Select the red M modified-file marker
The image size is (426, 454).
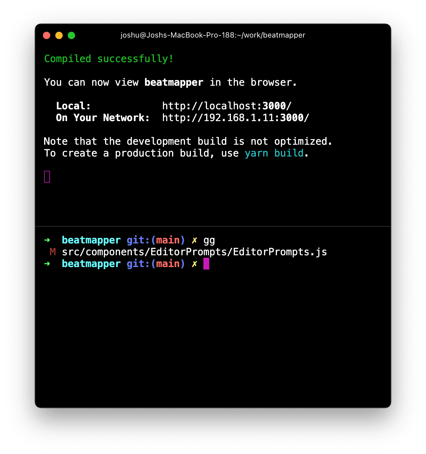(x=52, y=252)
